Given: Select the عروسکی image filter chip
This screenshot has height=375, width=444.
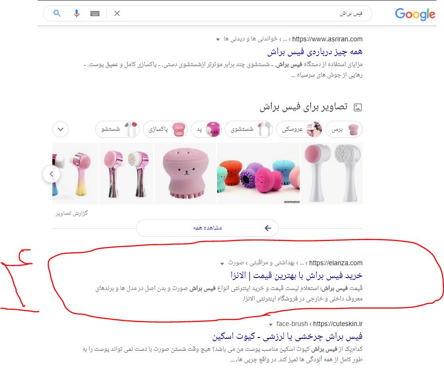Looking at the screenshot, I should coord(300,129).
